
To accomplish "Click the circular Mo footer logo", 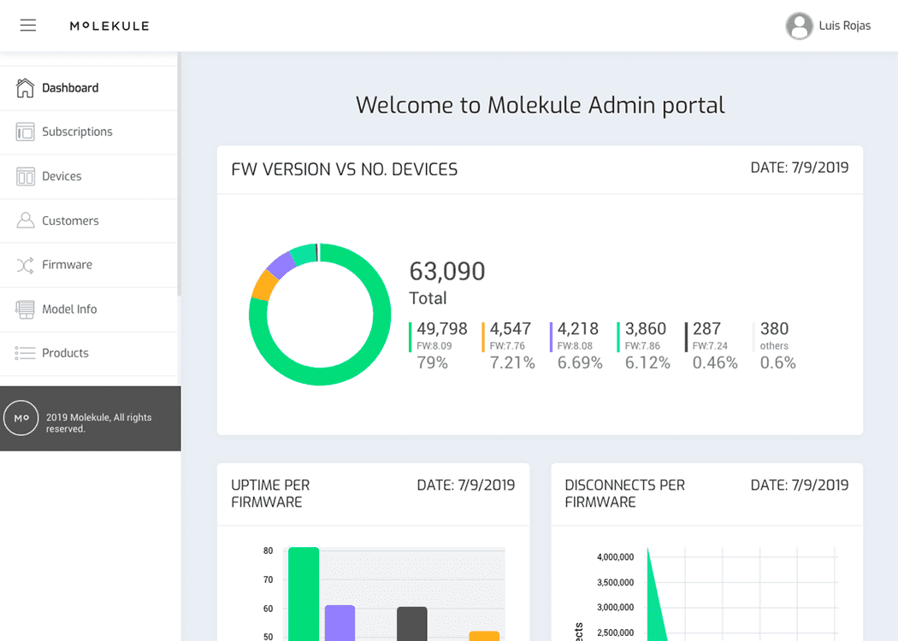I will [x=21, y=418].
